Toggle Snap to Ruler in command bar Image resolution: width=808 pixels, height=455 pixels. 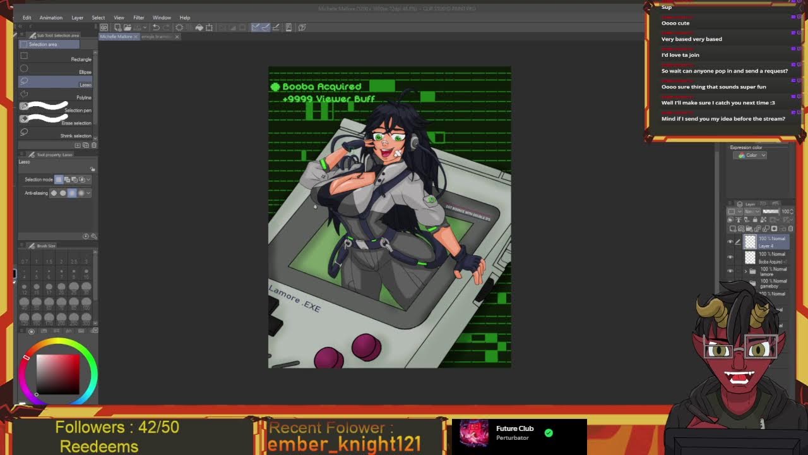tap(255, 27)
